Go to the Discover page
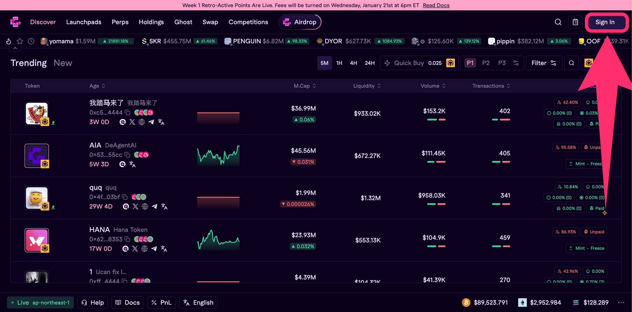 [43, 22]
